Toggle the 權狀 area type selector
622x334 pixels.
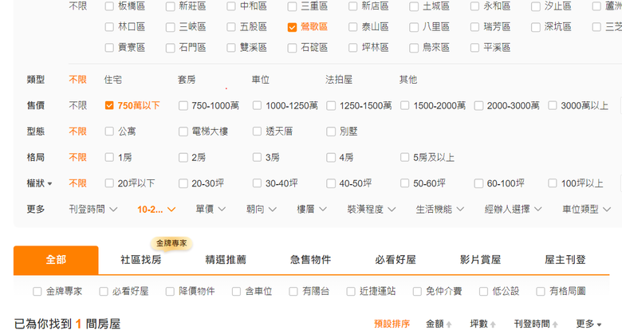39,183
